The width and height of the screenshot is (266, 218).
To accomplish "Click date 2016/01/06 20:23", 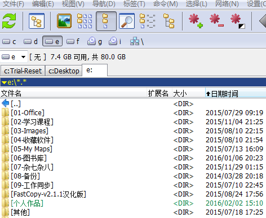I will coord(234,158).
